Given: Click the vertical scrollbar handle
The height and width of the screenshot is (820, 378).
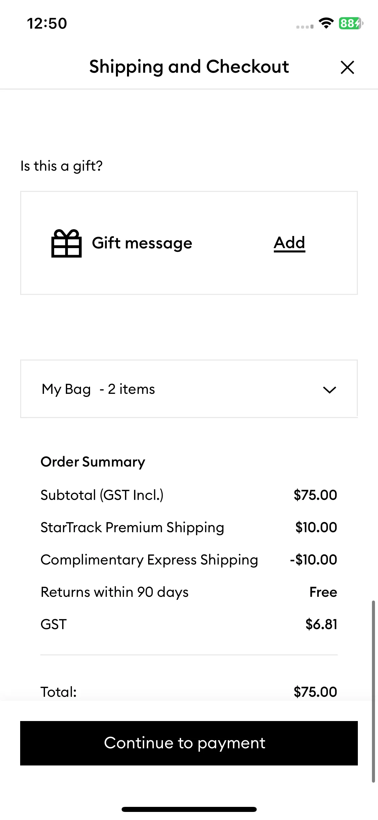Looking at the screenshot, I should coord(373,691).
